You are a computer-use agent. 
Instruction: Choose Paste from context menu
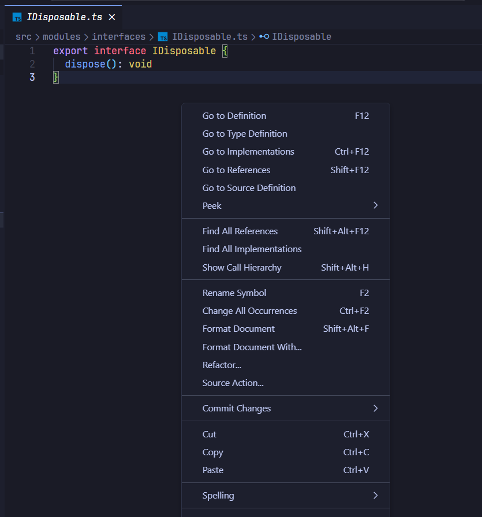point(286,470)
